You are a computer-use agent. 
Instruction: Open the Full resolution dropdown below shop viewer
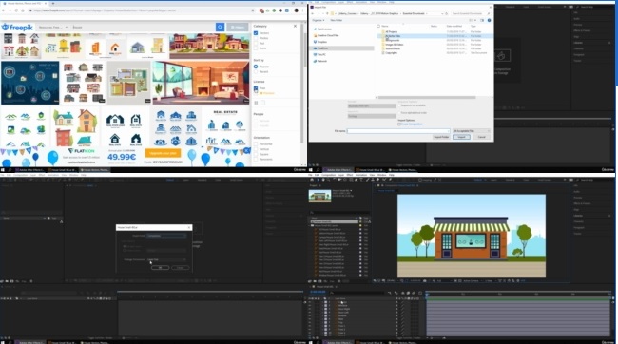pyautogui.click(x=444, y=281)
